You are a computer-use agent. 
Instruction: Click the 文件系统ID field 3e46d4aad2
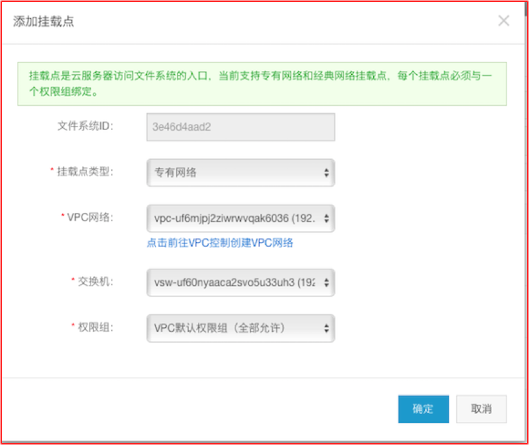[x=241, y=127]
